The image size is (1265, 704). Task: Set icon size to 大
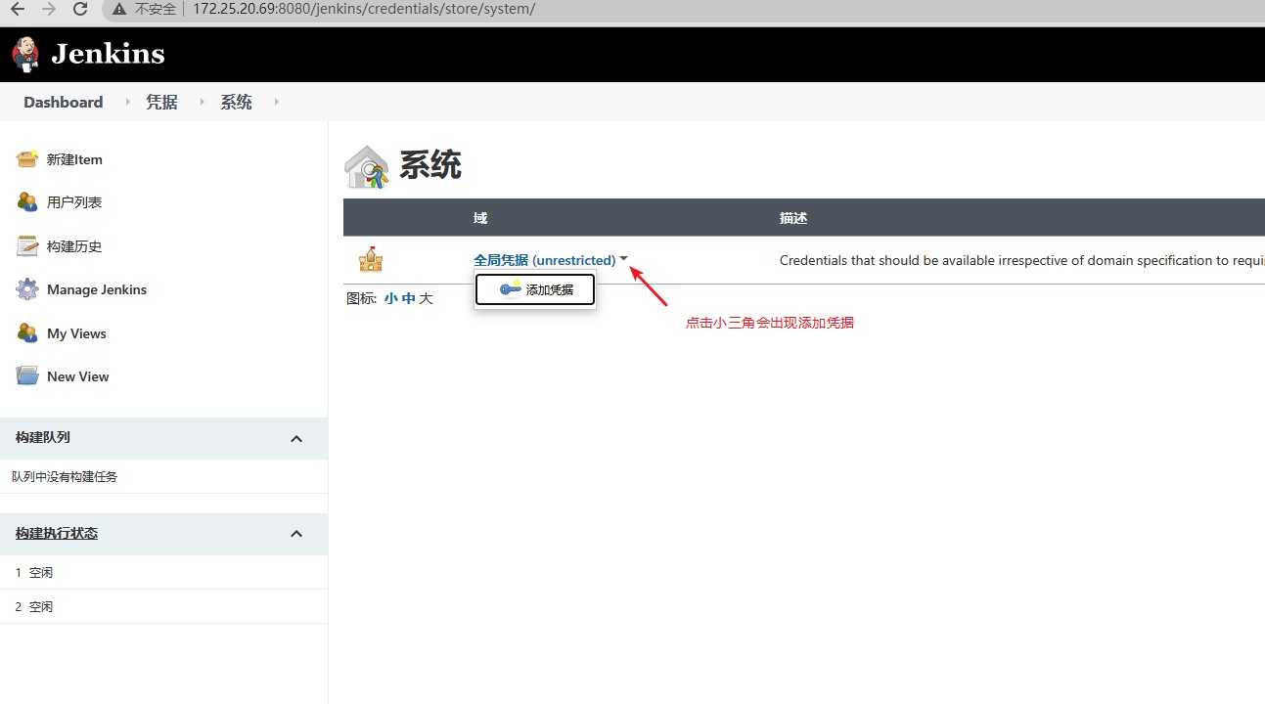427,298
